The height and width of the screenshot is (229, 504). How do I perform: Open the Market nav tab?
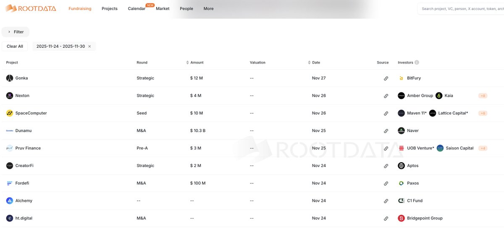[163, 9]
